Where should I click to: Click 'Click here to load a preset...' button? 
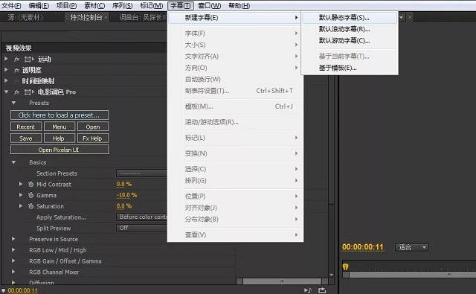tap(59, 115)
